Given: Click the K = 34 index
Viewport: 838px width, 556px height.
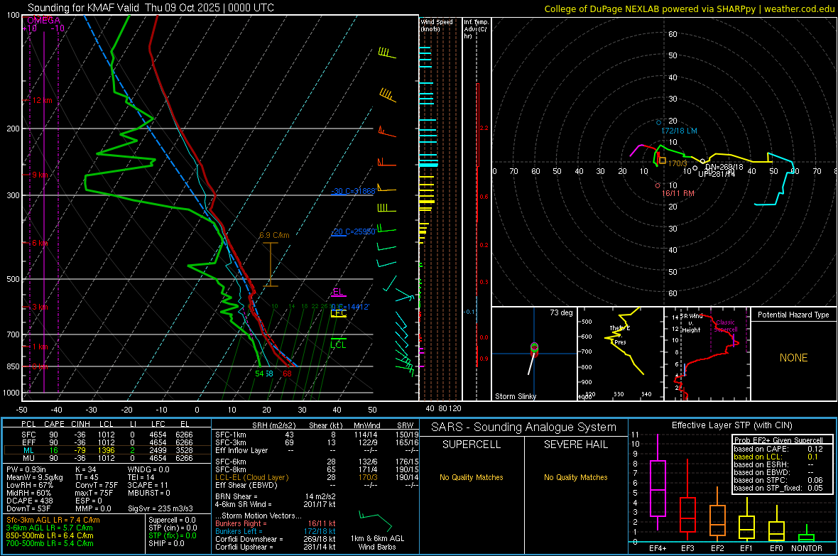Looking at the screenshot, I should click(85, 469).
